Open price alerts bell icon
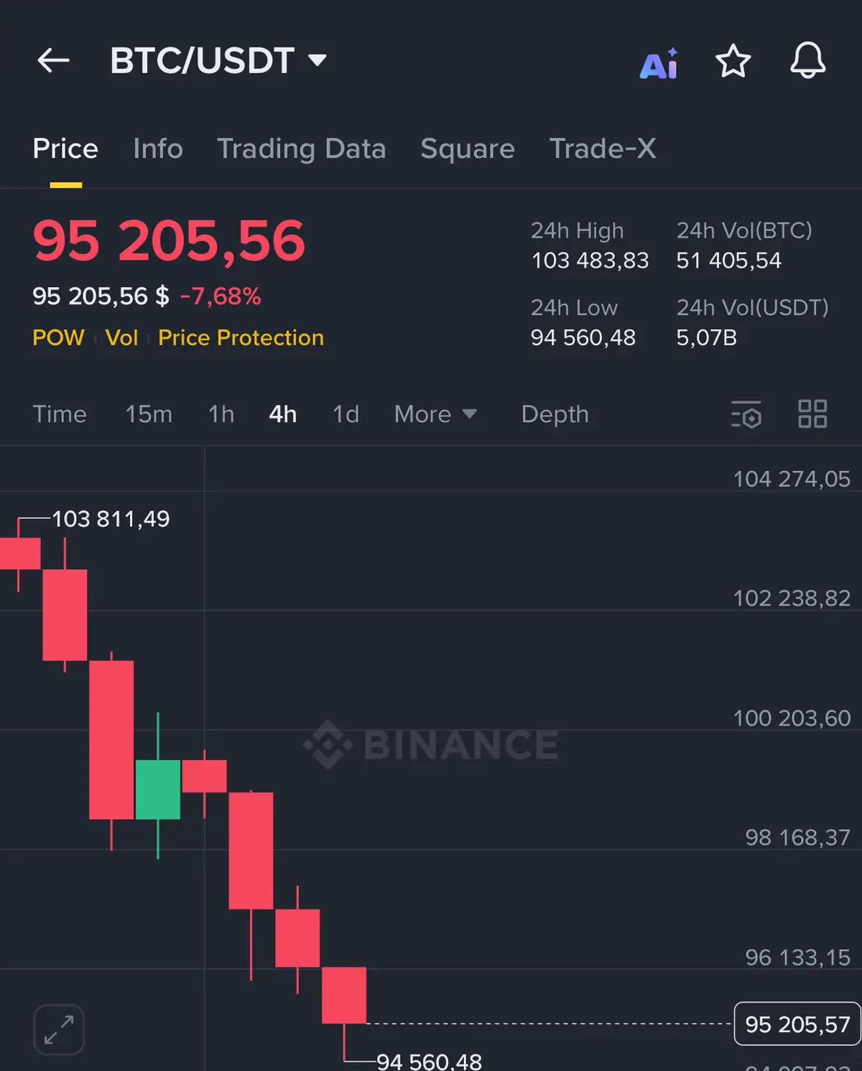Viewport: 862px width, 1071px height. [807, 61]
